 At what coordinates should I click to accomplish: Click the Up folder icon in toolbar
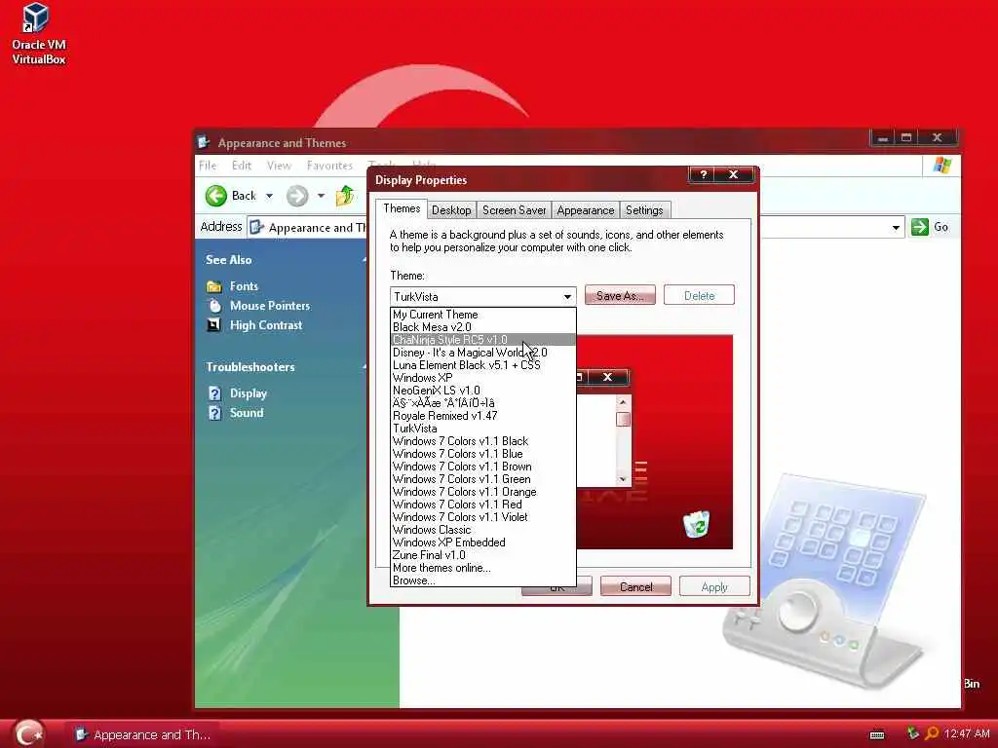point(345,195)
